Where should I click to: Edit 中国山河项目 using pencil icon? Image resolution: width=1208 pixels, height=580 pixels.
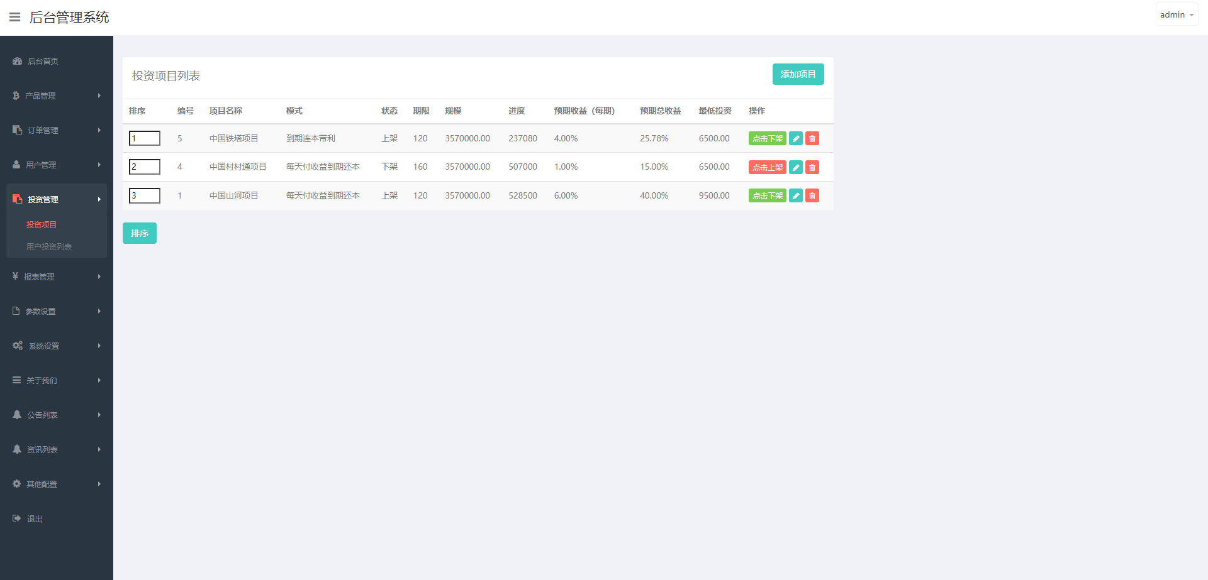coord(796,195)
